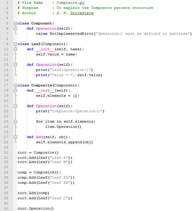Click 'root.Add(comp)' on line 38
The height and width of the screenshot is (211, 192).
click(33, 193)
